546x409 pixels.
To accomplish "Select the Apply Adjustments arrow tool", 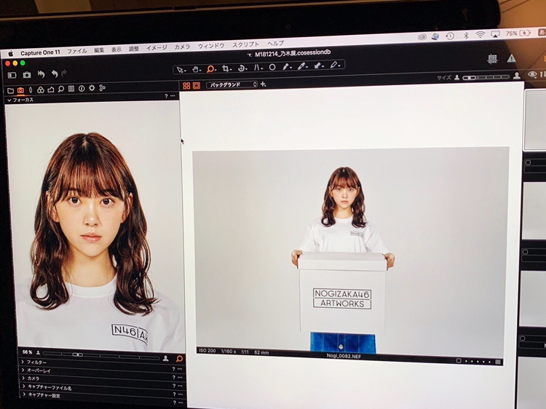I will point(319,65).
